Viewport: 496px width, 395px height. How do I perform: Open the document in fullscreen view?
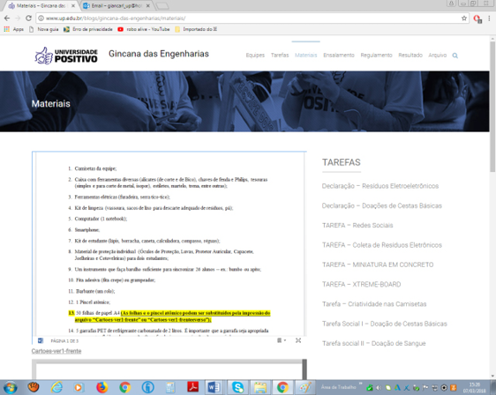298,340
